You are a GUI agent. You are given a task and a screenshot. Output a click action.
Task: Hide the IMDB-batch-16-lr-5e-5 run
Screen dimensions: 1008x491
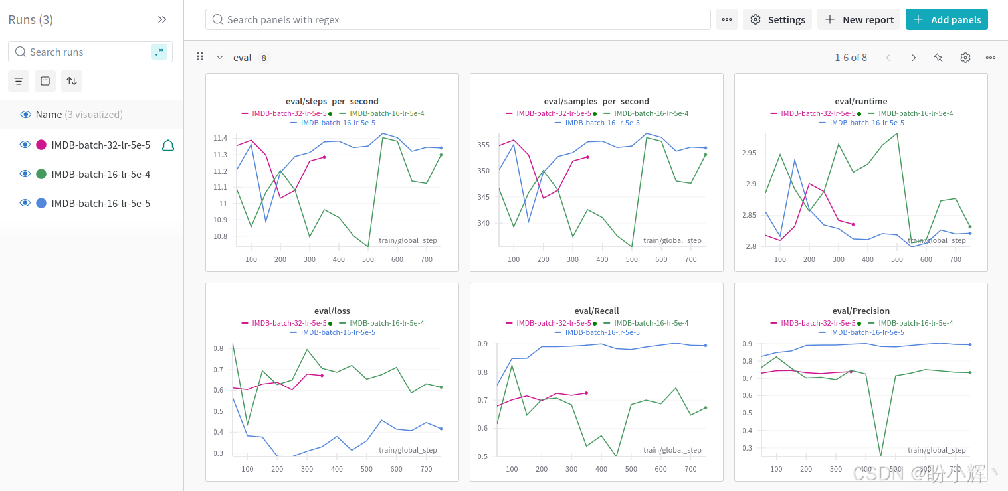25,203
